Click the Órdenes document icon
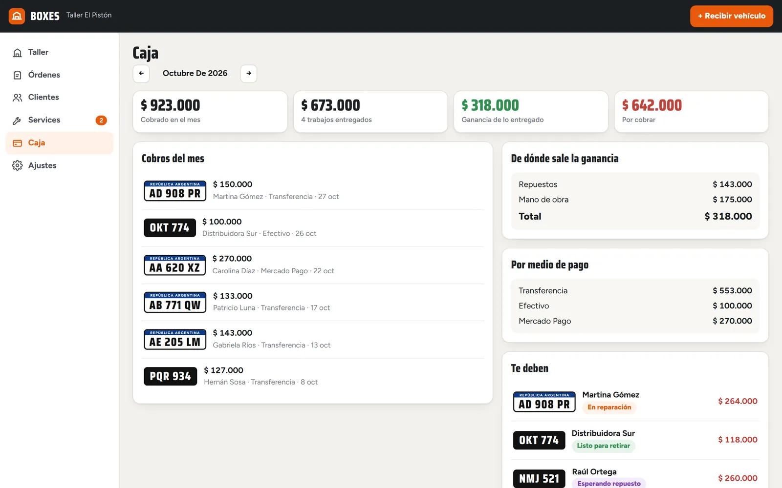Viewport: 782px width, 488px height. tap(18, 75)
